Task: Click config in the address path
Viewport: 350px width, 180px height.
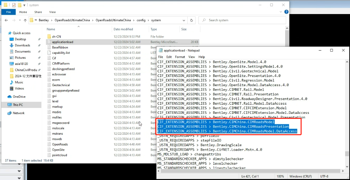Action: [141, 20]
